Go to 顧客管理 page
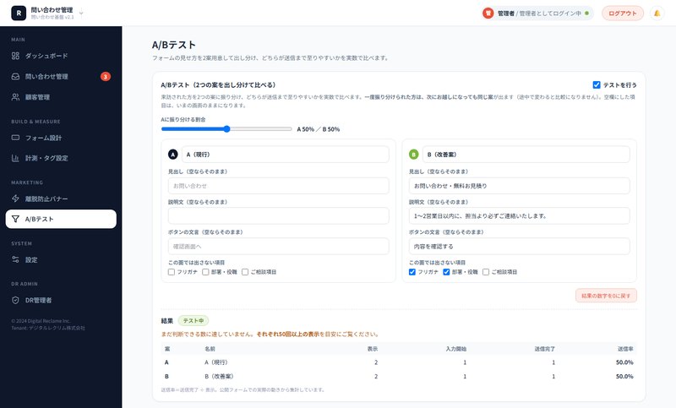The width and height of the screenshot is (676, 408). point(61,97)
